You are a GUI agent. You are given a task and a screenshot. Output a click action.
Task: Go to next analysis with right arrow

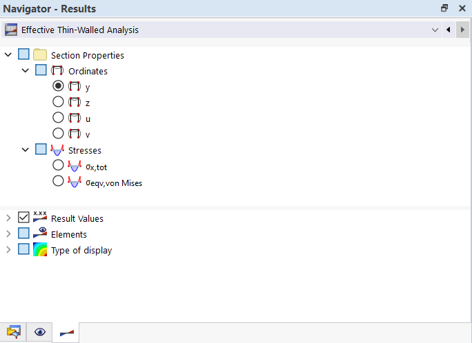tap(462, 30)
